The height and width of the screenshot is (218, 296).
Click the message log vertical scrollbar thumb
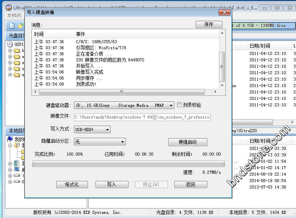222,67
